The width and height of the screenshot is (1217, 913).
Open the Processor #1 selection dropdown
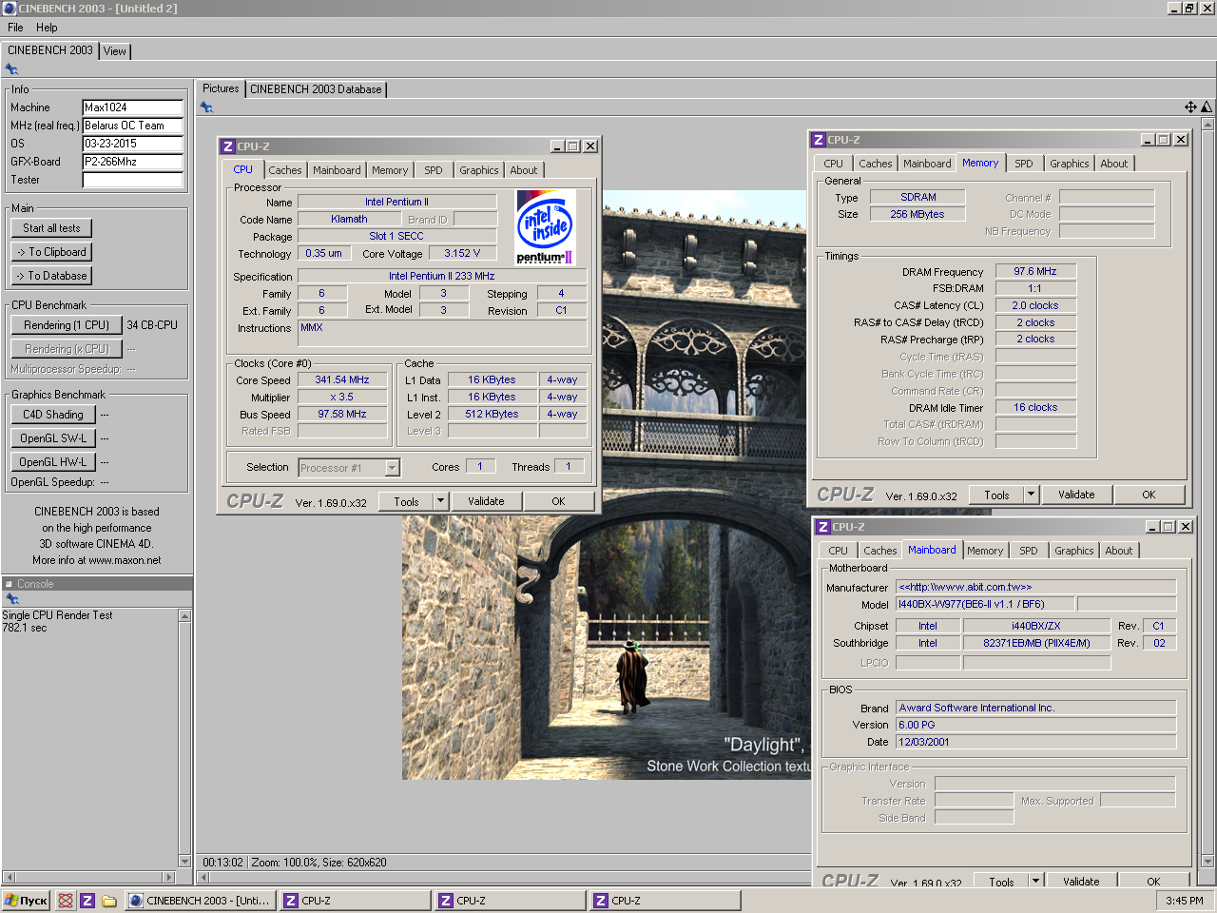pos(392,468)
